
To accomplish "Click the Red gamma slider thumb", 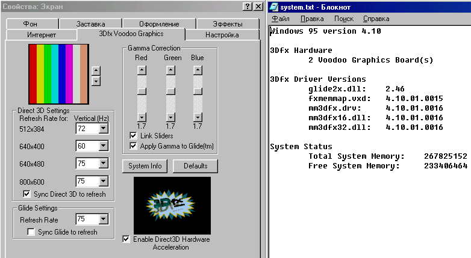I will [142, 91].
